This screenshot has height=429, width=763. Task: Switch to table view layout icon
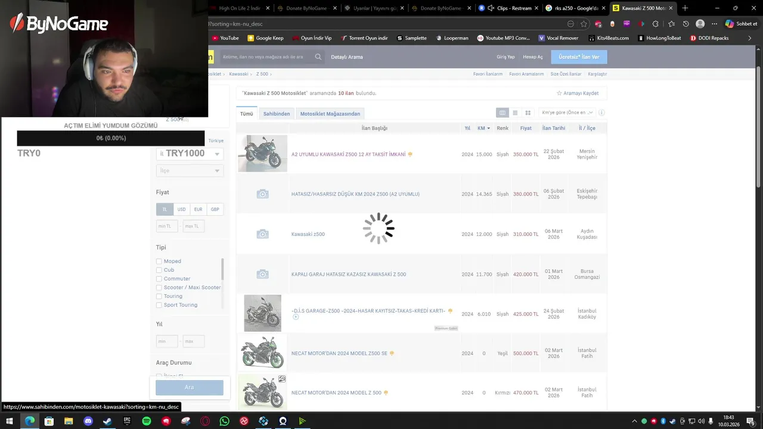point(503,113)
